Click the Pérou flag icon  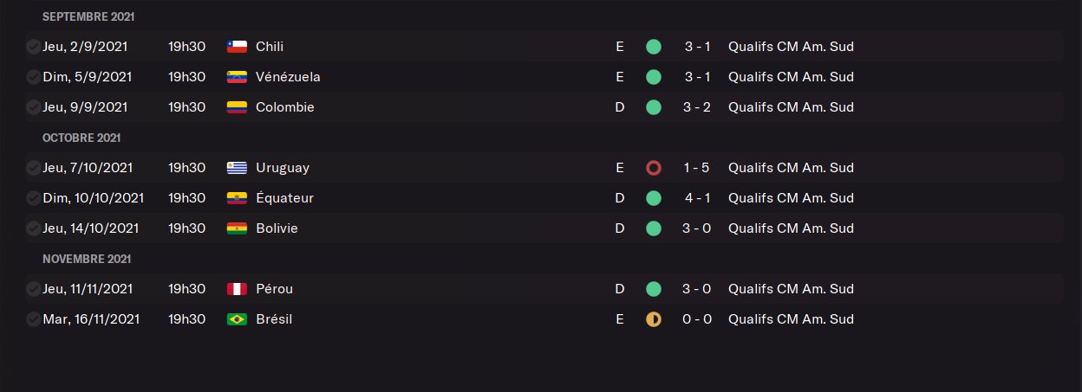click(237, 289)
